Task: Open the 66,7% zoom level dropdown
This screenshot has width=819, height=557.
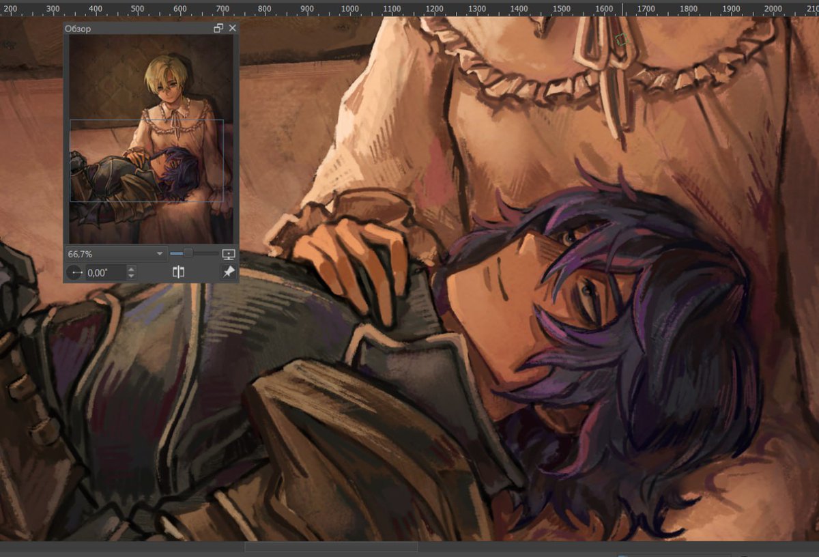Action: tap(116, 253)
